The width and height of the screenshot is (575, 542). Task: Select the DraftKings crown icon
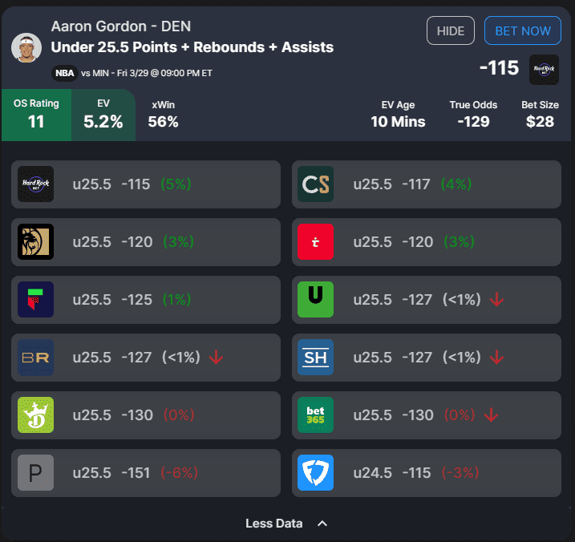(35, 415)
